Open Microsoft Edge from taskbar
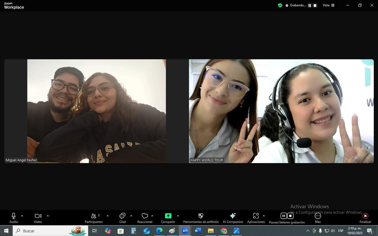The height and width of the screenshot is (236, 378). point(159,231)
